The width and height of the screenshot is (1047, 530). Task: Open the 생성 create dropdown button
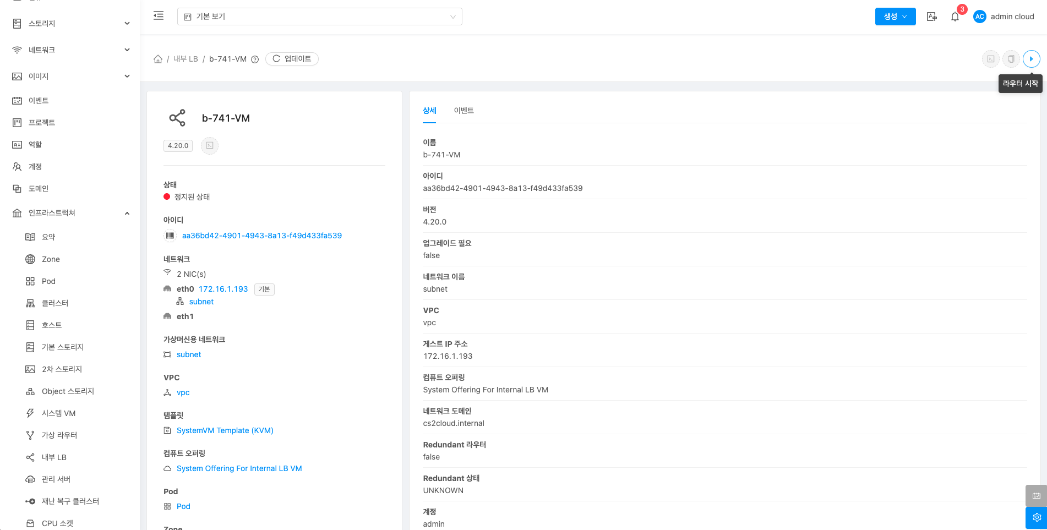pyautogui.click(x=895, y=17)
